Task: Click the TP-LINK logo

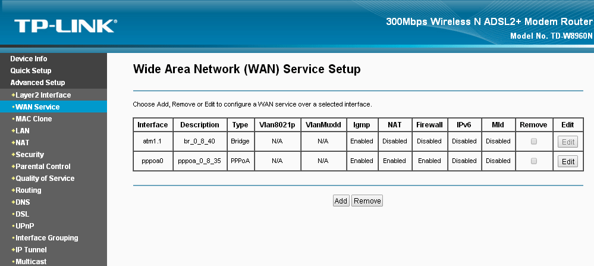Action: coord(65,26)
